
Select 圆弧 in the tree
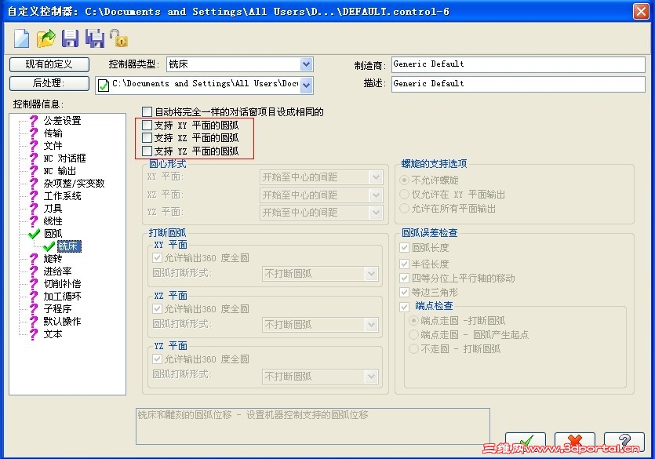pyautogui.click(x=53, y=234)
